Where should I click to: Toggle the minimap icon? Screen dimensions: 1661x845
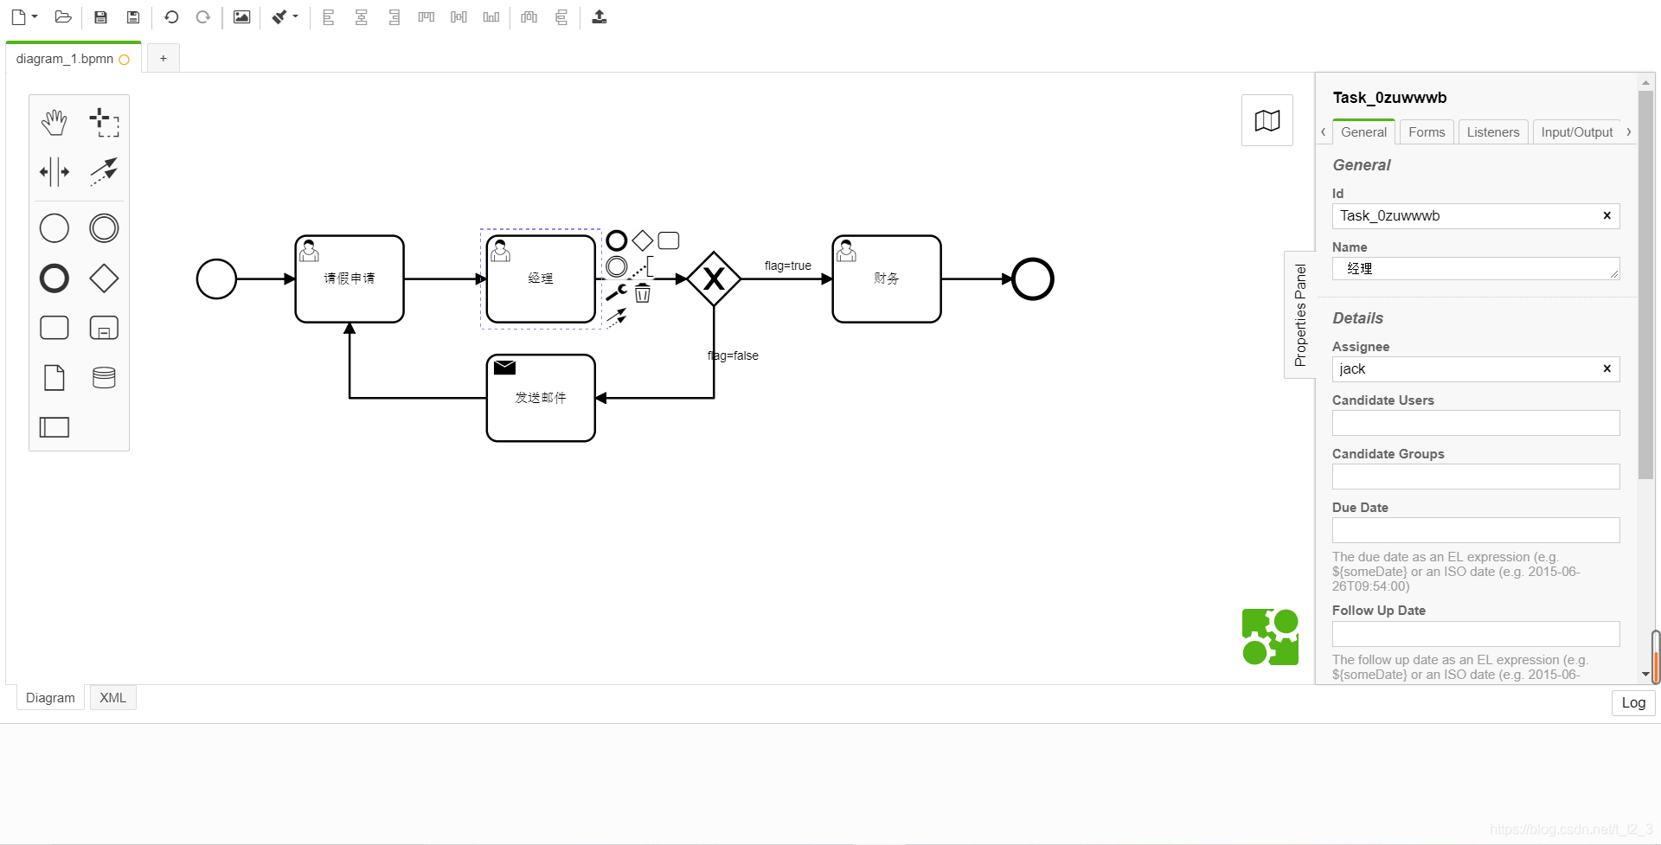tap(1267, 120)
